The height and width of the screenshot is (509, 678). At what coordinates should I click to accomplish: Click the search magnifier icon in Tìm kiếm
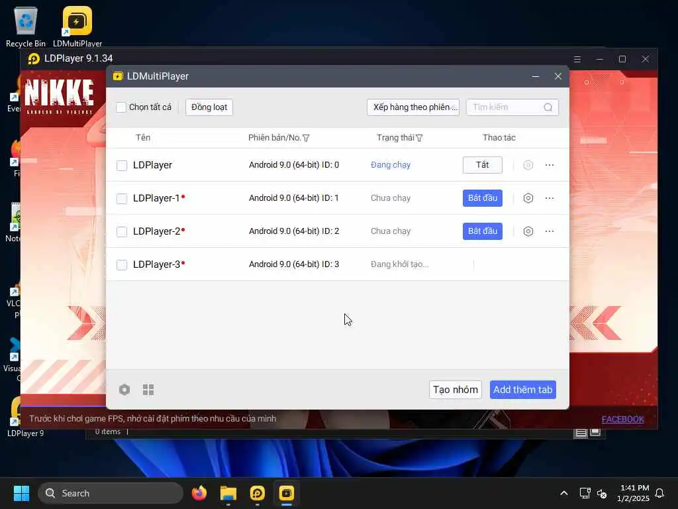click(x=548, y=107)
